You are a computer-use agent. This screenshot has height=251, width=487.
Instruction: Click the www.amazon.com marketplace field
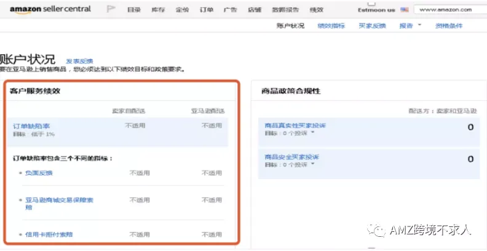(x=450, y=10)
